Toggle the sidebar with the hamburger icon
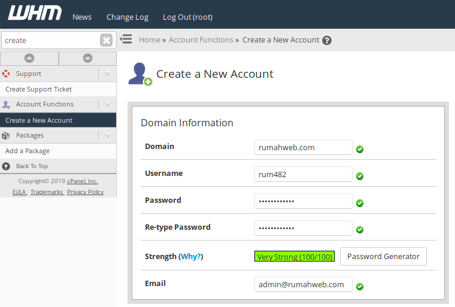 click(126, 39)
